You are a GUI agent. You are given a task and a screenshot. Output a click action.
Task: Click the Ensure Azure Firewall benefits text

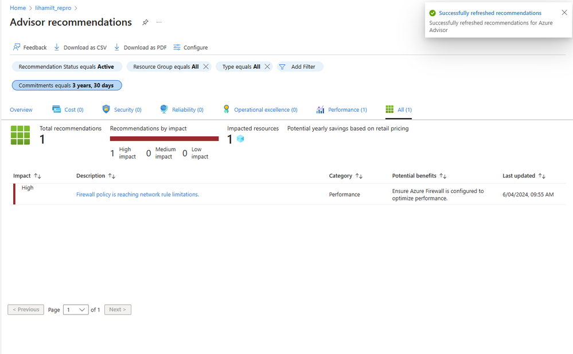438,195
